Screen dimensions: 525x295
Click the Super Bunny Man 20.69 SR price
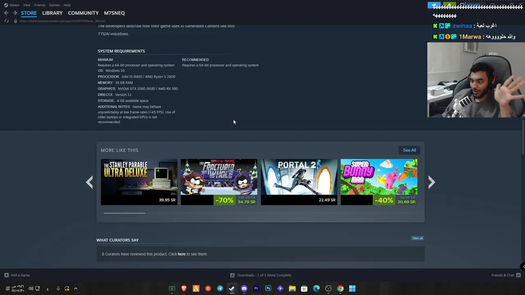406,202
